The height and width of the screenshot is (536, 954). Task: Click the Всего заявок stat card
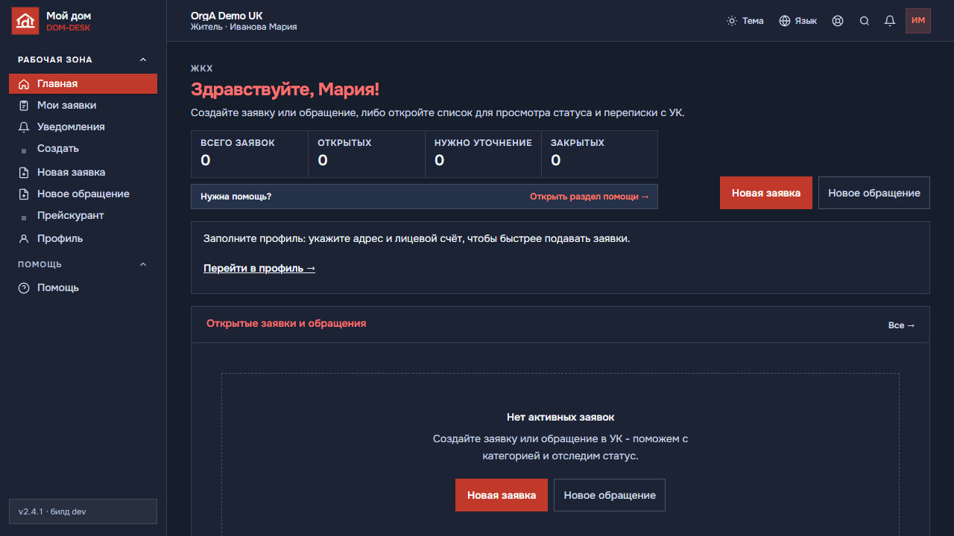(x=250, y=154)
